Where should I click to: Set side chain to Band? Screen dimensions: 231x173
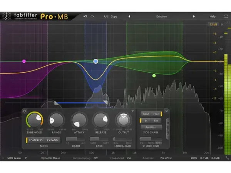click(x=146, y=114)
